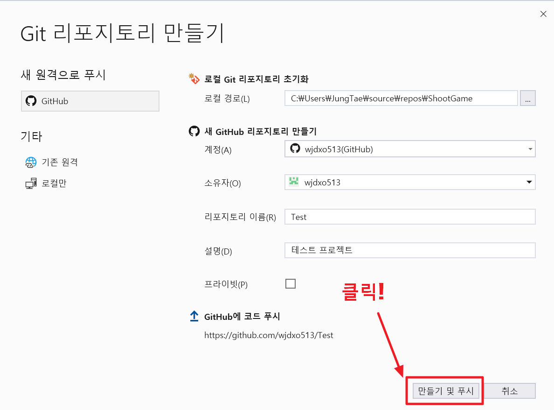554x410 pixels.
Task: Click the upload arrow icon for GitHub에 코드 푸시
Action: click(x=194, y=316)
